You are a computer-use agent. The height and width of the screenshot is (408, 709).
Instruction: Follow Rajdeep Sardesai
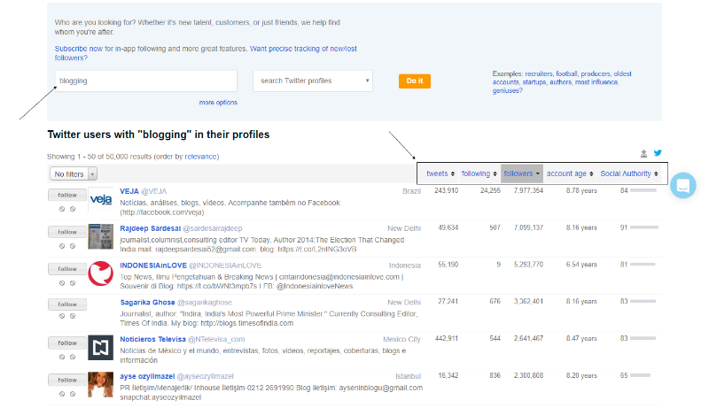[67, 232]
